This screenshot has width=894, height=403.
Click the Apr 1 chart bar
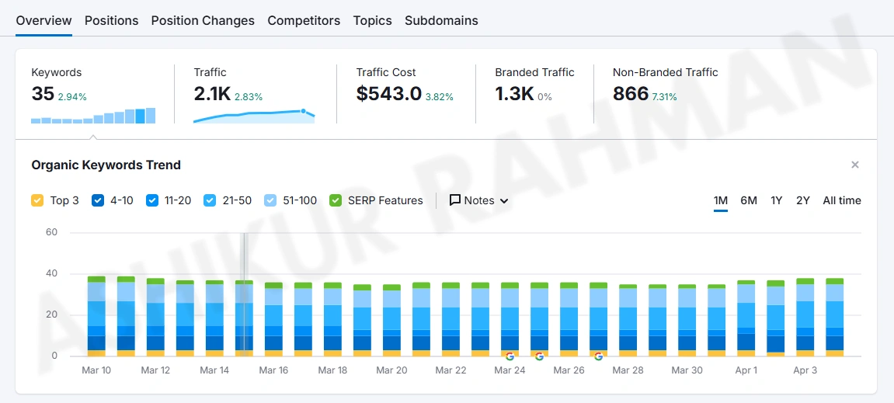[x=746, y=318]
